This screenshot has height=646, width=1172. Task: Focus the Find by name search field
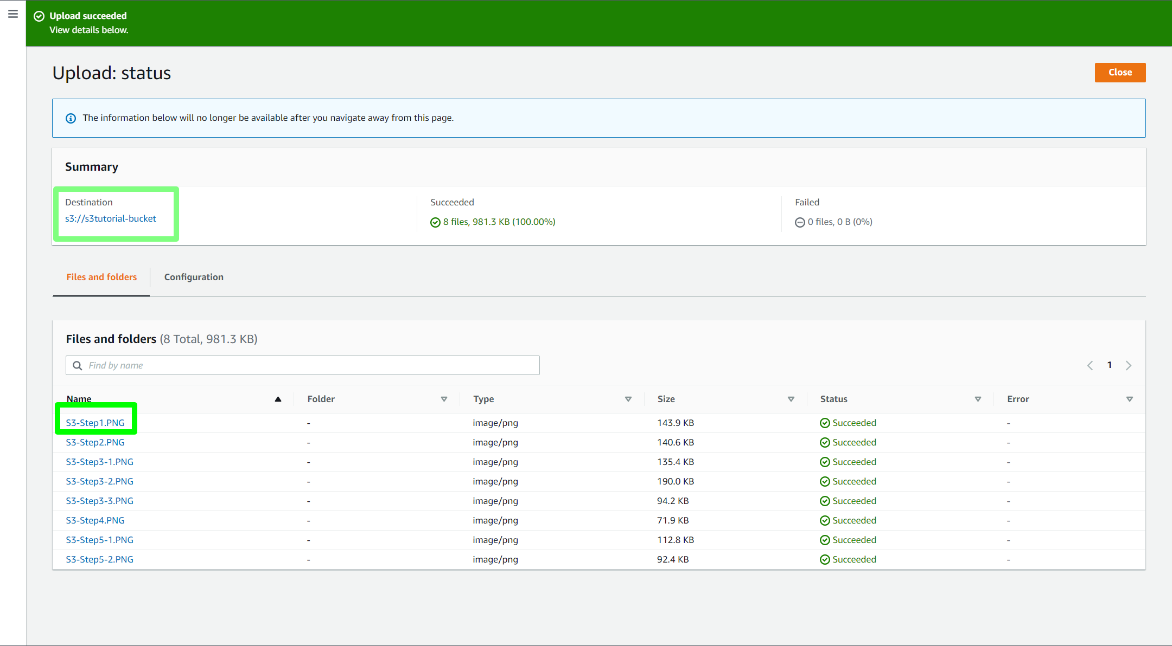(x=303, y=365)
